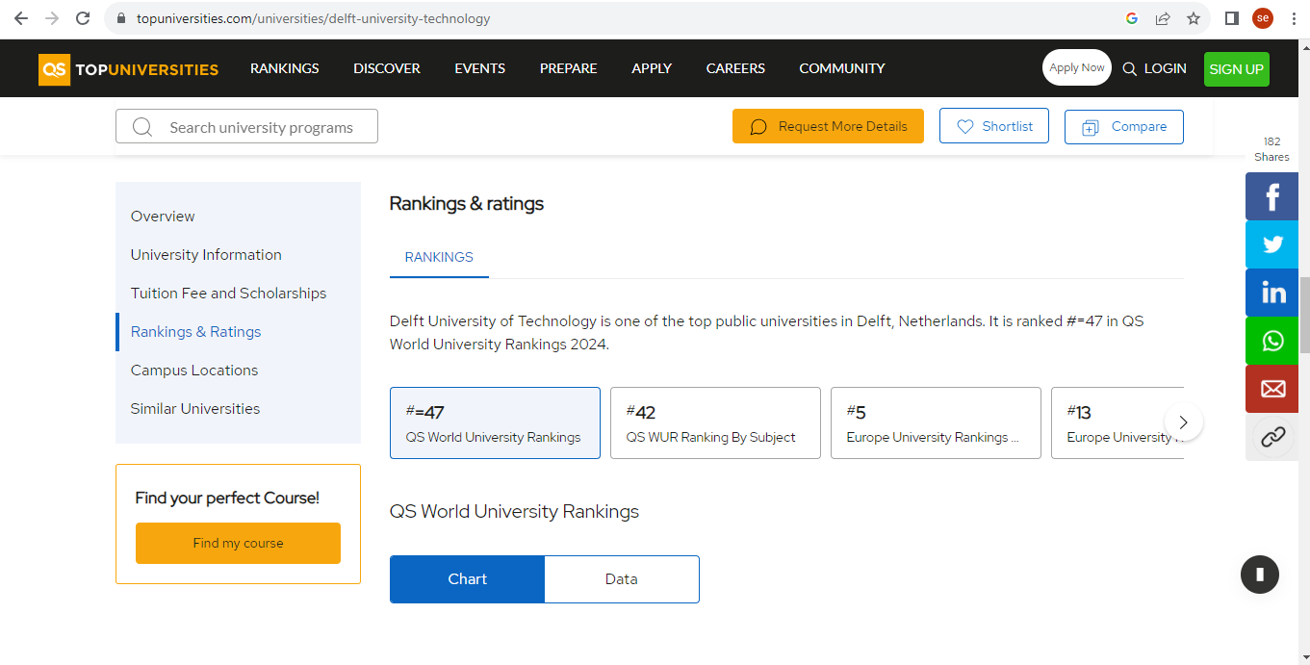This screenshot has width=1310, height=665.
Task: Copy the page link
Action: pyautogui.click(x=1272, y=437)
